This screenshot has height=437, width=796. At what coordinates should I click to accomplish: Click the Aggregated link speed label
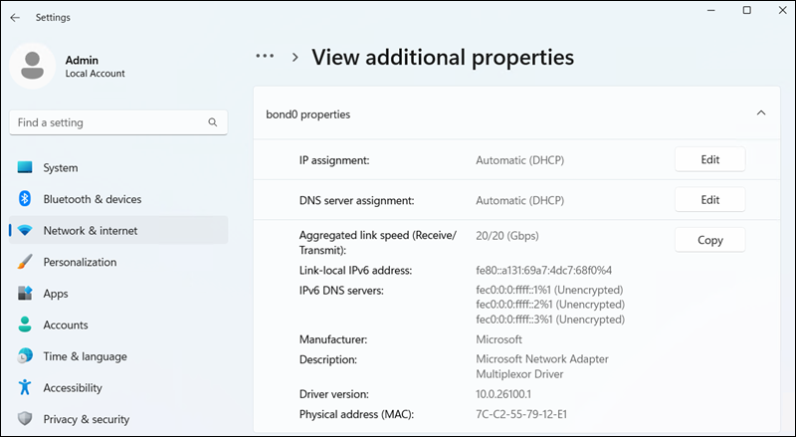[378, 243]
